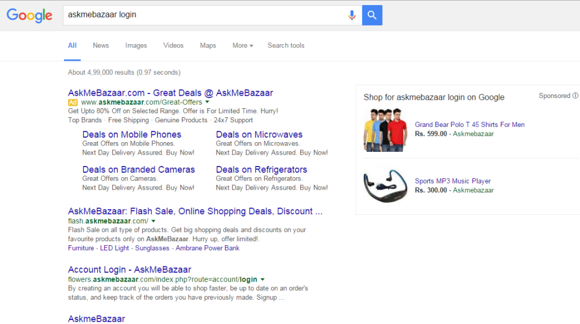
Task: Open the ad URL dropdown arrow for Great-Offers
Action: point(207,102)
